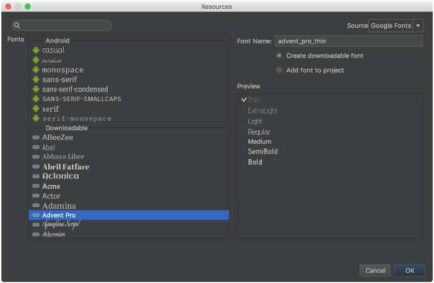Click the Android icon beside serif font

[x=36, y=109]
